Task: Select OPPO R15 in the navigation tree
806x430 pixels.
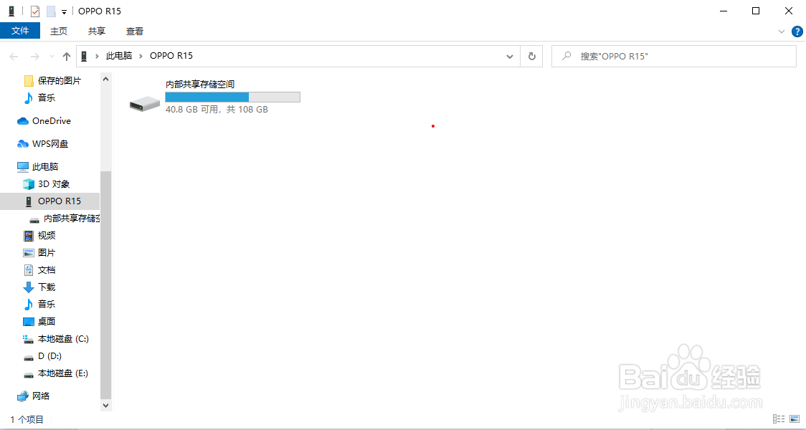Action: (x=59, y=201)
